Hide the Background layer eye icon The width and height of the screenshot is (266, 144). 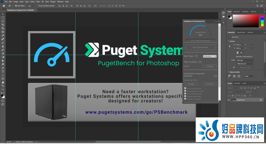[x=228, y=100]
